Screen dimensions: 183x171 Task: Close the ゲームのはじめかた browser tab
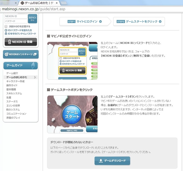(x=57, y=3)
